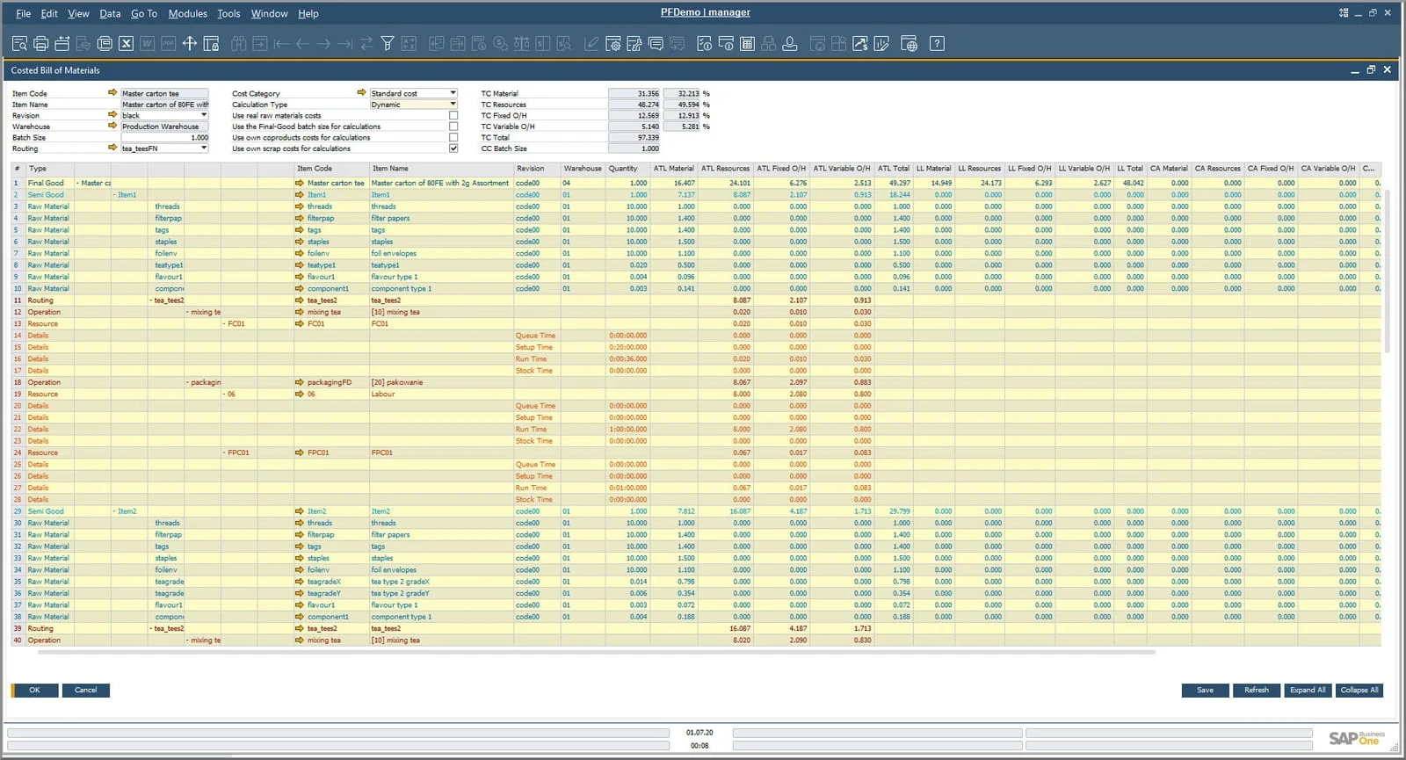This screenshot has height=760, width=1406.
Task: Tick Use the Final-Good batch size checkbox
Action: point(453,127)
